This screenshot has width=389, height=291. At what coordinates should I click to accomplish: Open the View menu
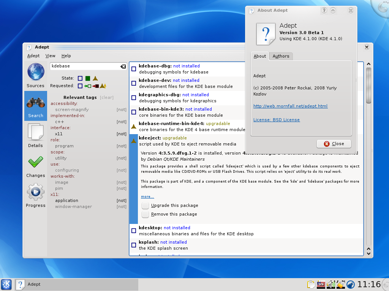51,56
